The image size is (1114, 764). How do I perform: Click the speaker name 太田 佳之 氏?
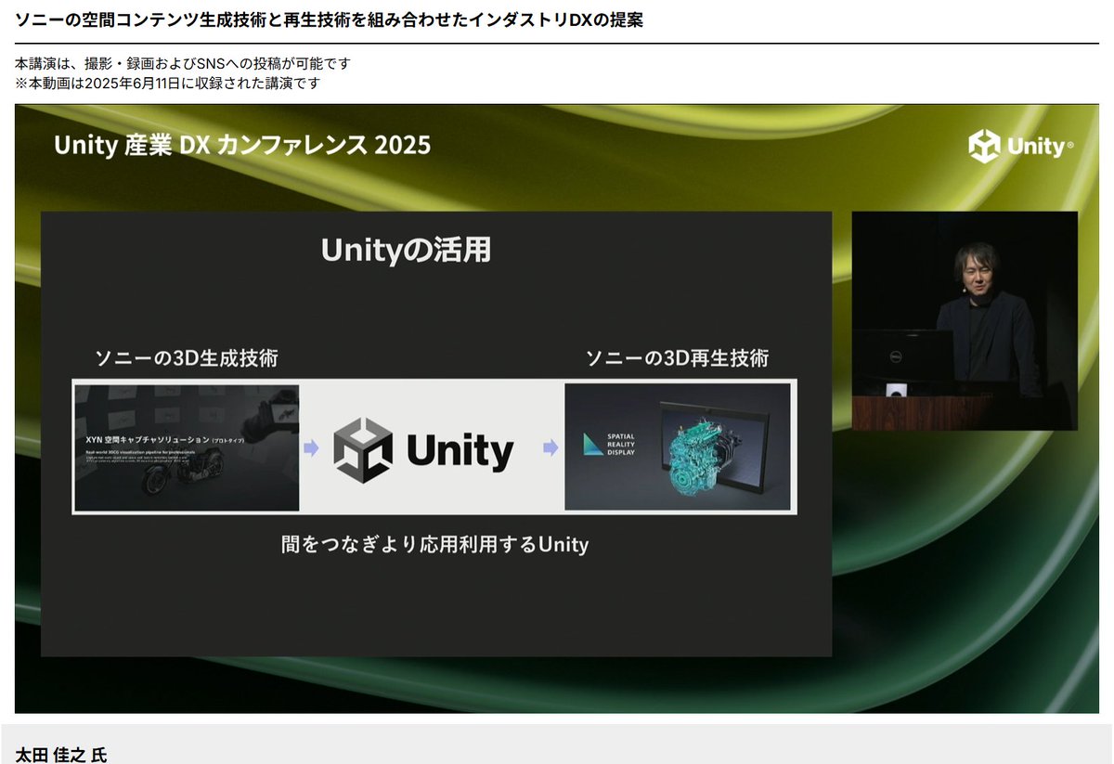61,754
